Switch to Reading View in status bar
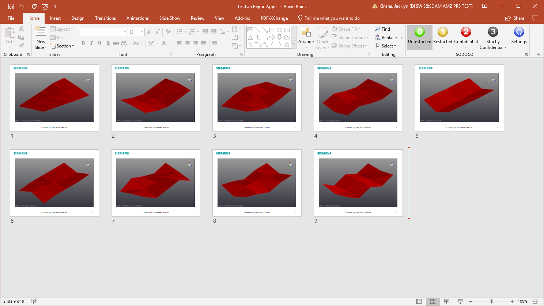Image resolution: width=544 pixels, height=306 pixels. click(446, 301)
